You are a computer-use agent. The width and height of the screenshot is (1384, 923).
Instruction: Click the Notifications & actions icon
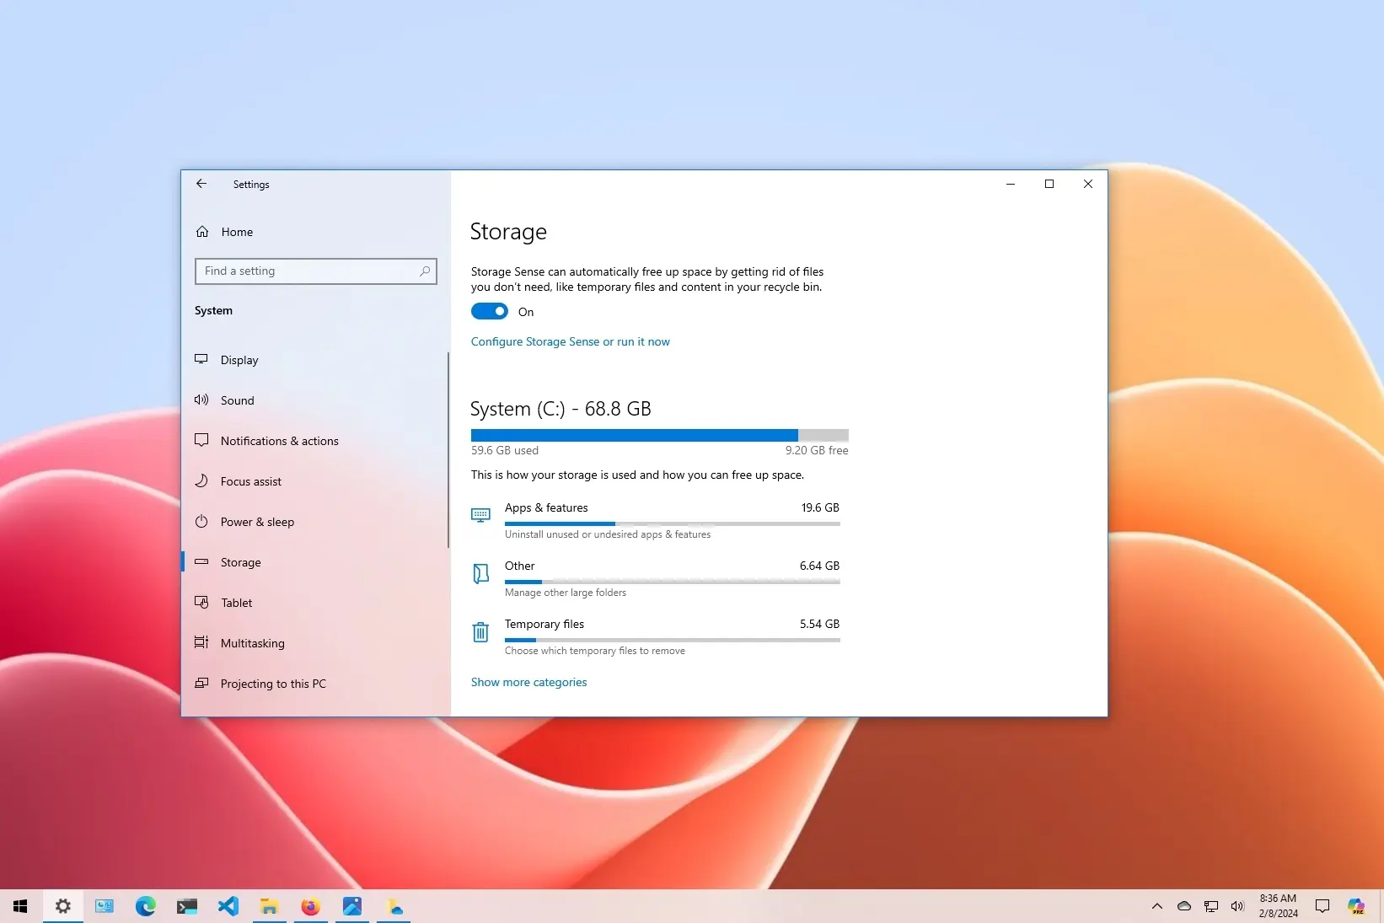[201, 440]
